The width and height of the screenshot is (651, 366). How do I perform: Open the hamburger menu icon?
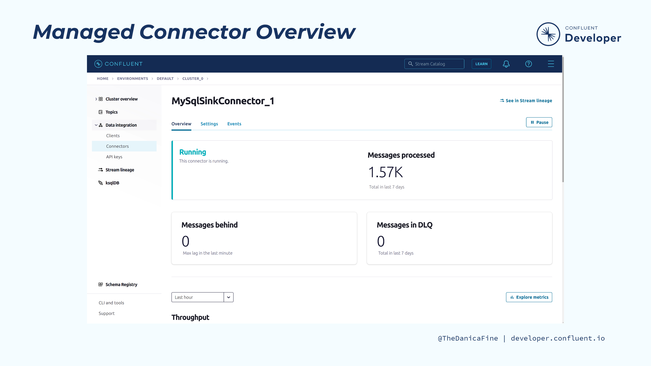[551, 64]
